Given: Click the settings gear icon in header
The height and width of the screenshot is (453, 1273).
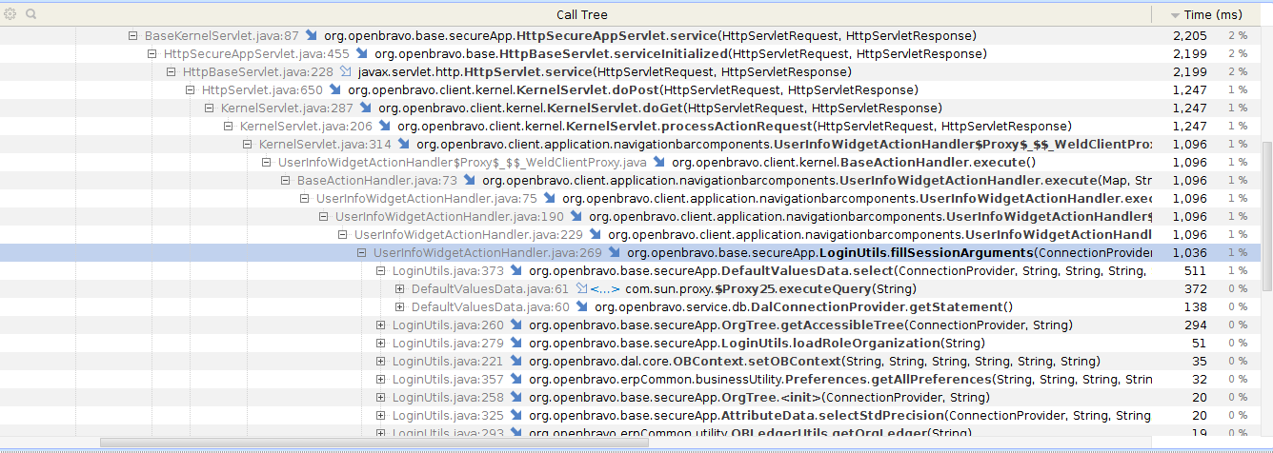Looking at the screenshot, I should click(11, 14).
